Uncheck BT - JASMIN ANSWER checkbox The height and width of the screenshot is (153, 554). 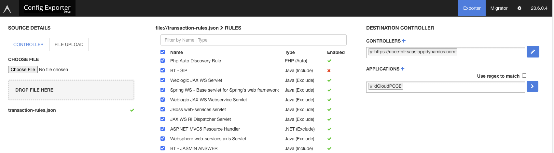coord(163,148)
